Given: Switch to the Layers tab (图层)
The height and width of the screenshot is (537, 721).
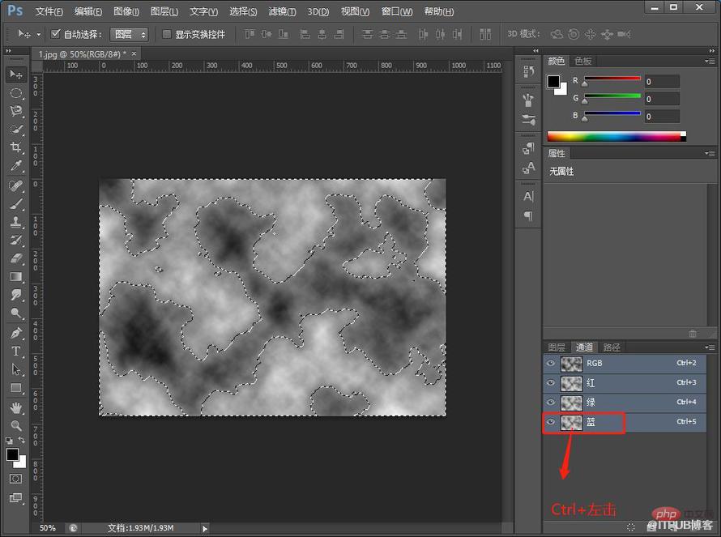Looking at the screenshot, I should point(557,347).
